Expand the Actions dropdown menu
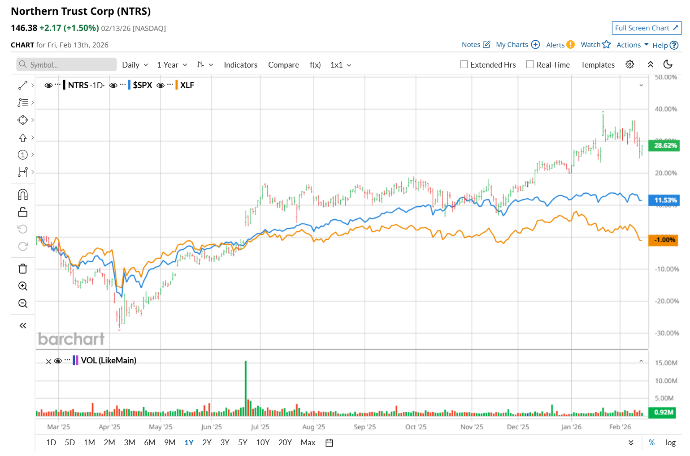The width and height of the screenshot is (690, 456). pyautogui.click(x=633, y=45)
